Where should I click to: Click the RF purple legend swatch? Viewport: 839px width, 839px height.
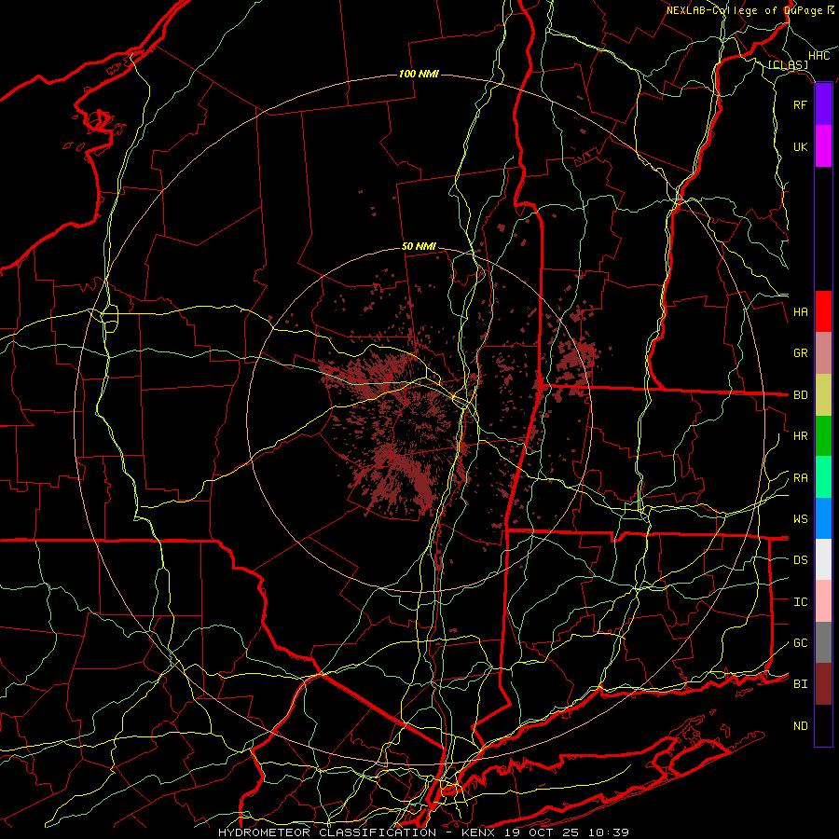point(823,104)
